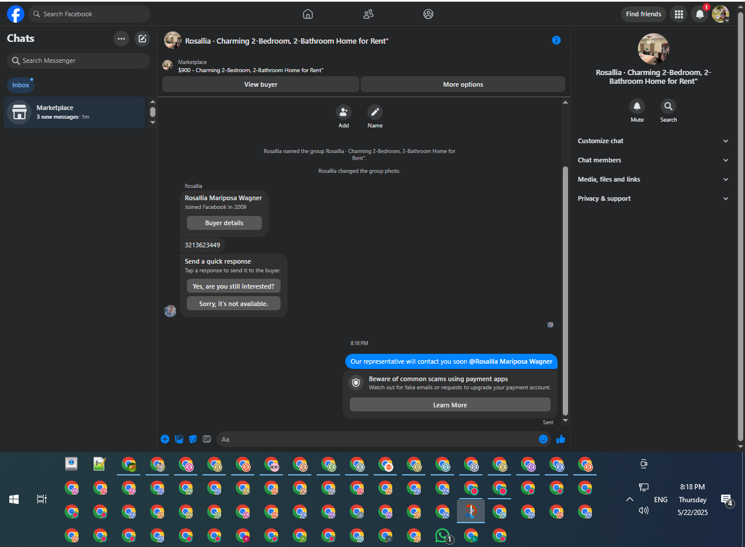This screenshot has height=547, width=745.
Task: Attach a photo using the composer image icon
Action: click(179, 439)
